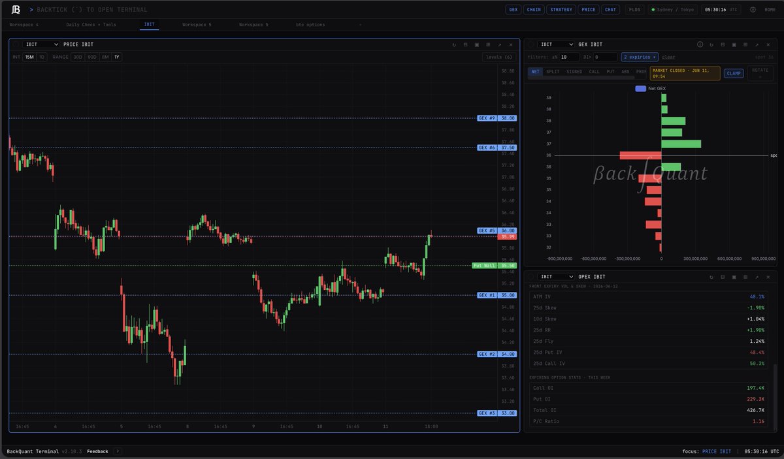Expand the levels (6) selector
784x459 pixels.
click(498, 57)
